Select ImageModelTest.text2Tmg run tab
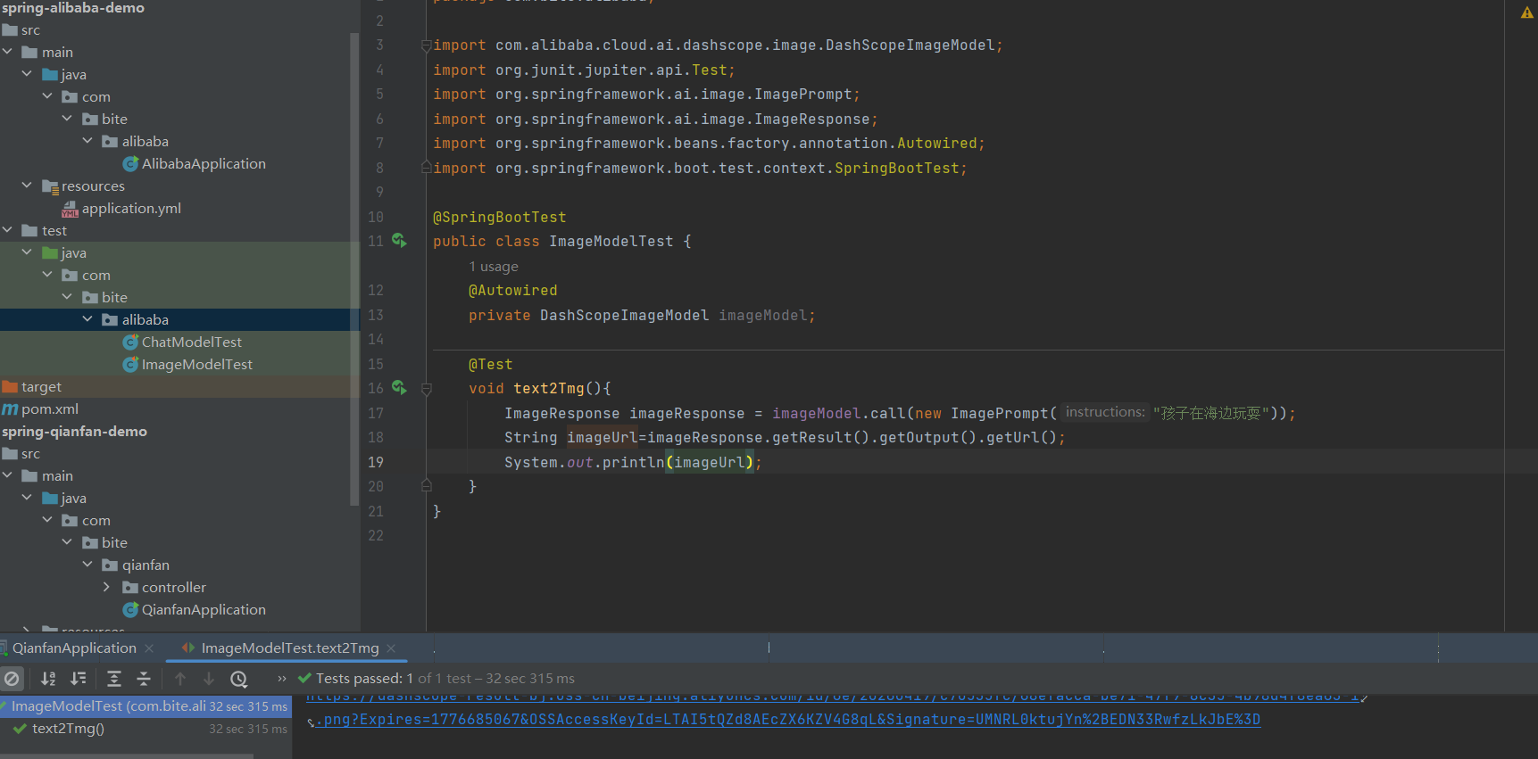The height and width of the screenshot is (759, 1538). point(290,648)
